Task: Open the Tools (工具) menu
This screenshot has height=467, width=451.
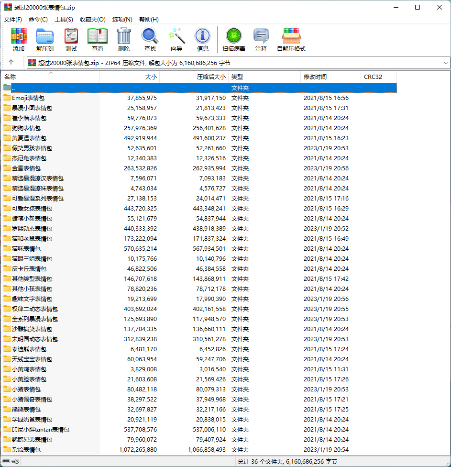Action: pos(64,20)
